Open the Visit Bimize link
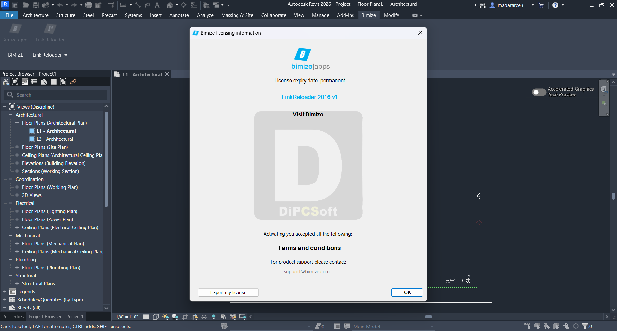This screenshot has width=617, height=331. pyautogui.click(x=308, y=114)
